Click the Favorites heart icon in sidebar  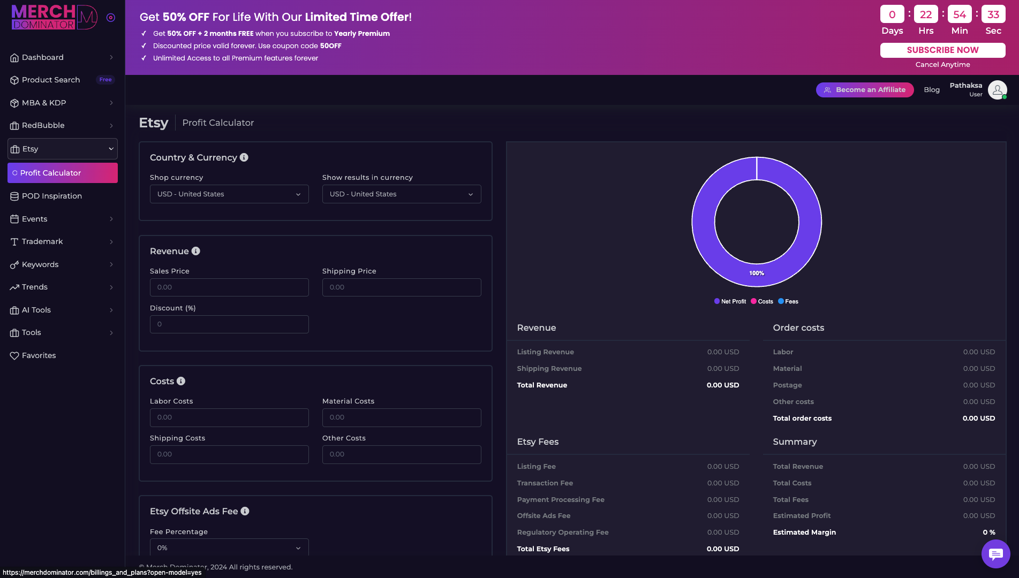(x=14, y=356)
